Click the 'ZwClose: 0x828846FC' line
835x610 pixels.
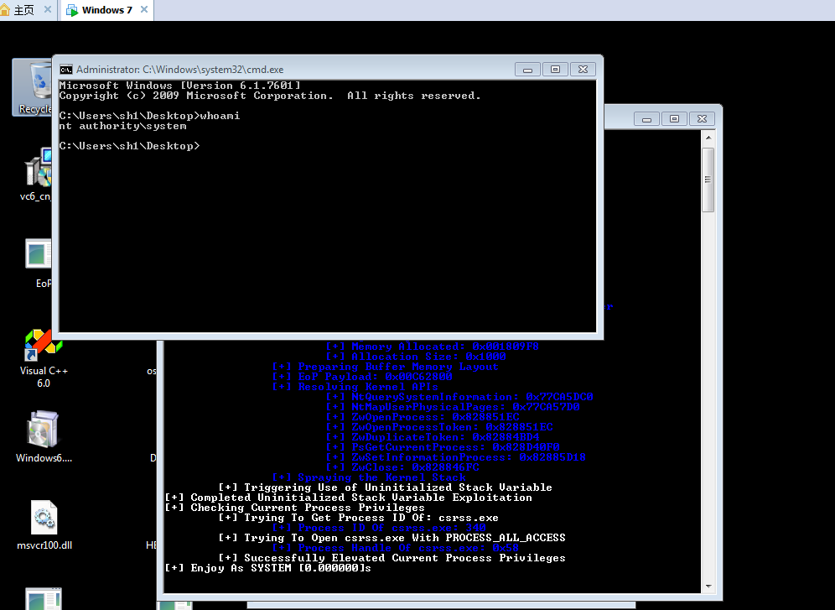click(402, 467)
